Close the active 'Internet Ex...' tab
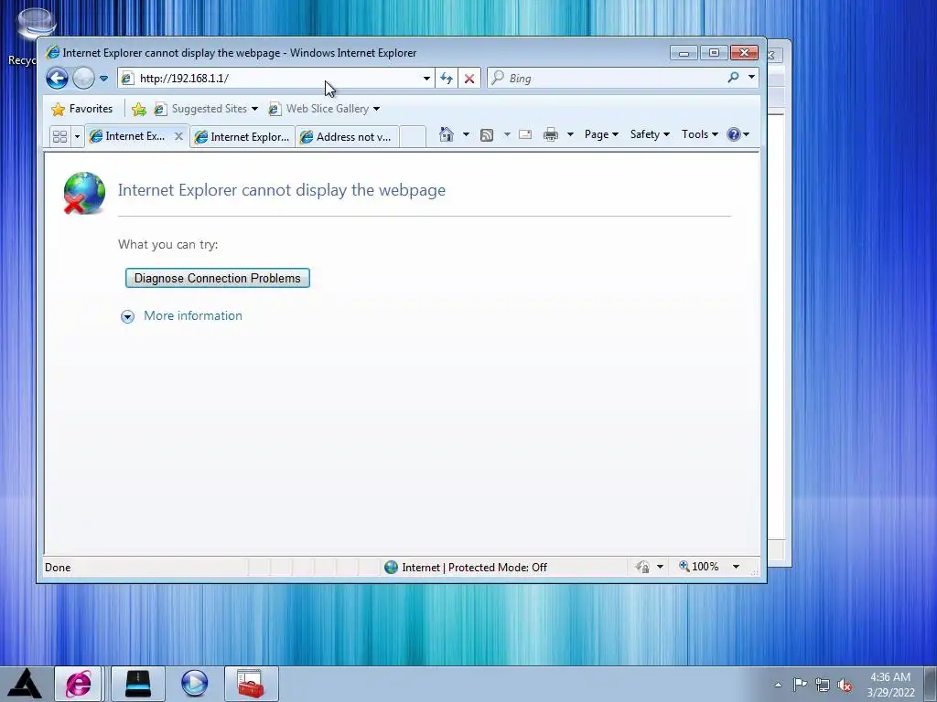The height and width of the screenshot is (702, 937). (x=178, y=136)
